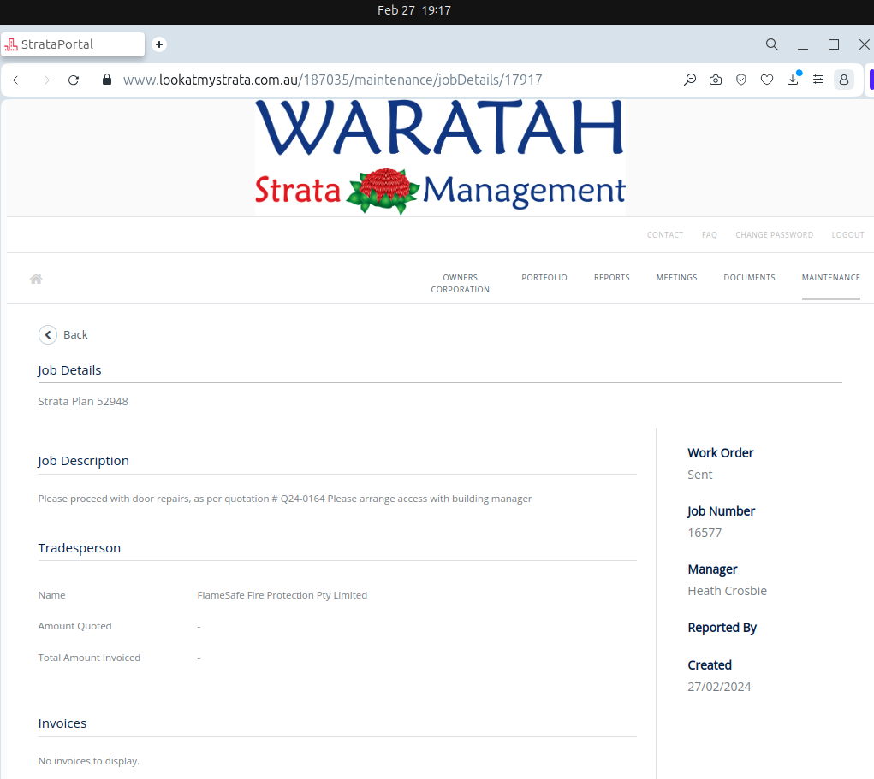Click FlameSafe Fire Protection Pty Limited name
This screenshot has width=874, height=779.
pos(282,595)
